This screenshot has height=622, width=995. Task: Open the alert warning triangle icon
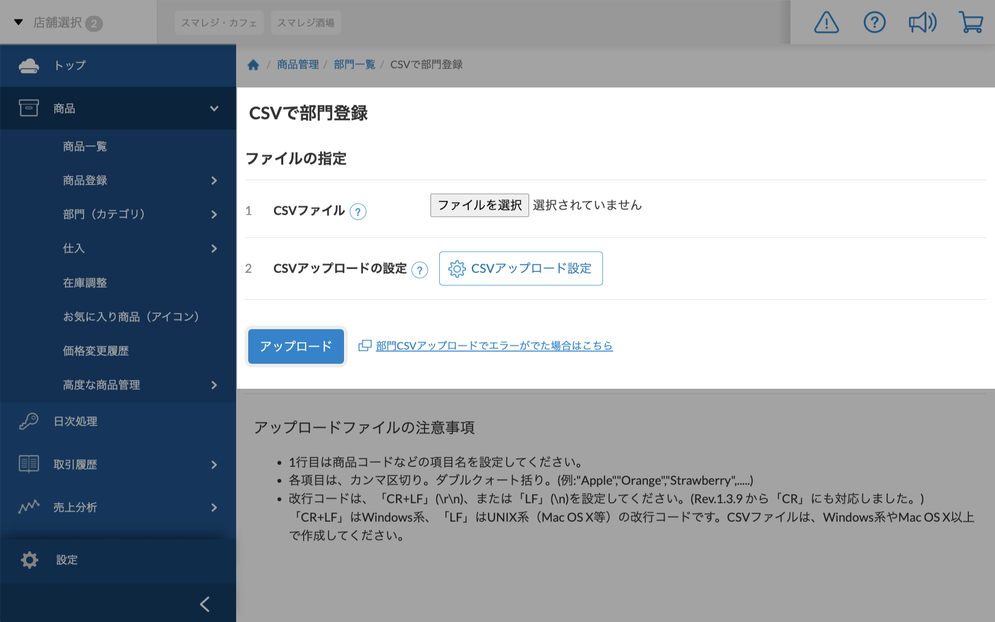pos(826,22)
